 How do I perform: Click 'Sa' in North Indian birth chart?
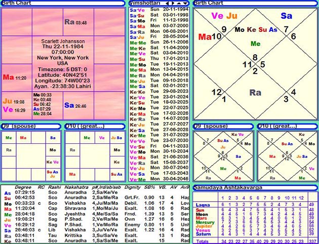(287, 16)
